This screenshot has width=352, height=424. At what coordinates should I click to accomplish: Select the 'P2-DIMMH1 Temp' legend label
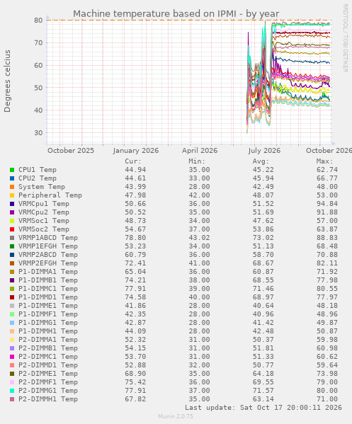(x=48, y=399)
